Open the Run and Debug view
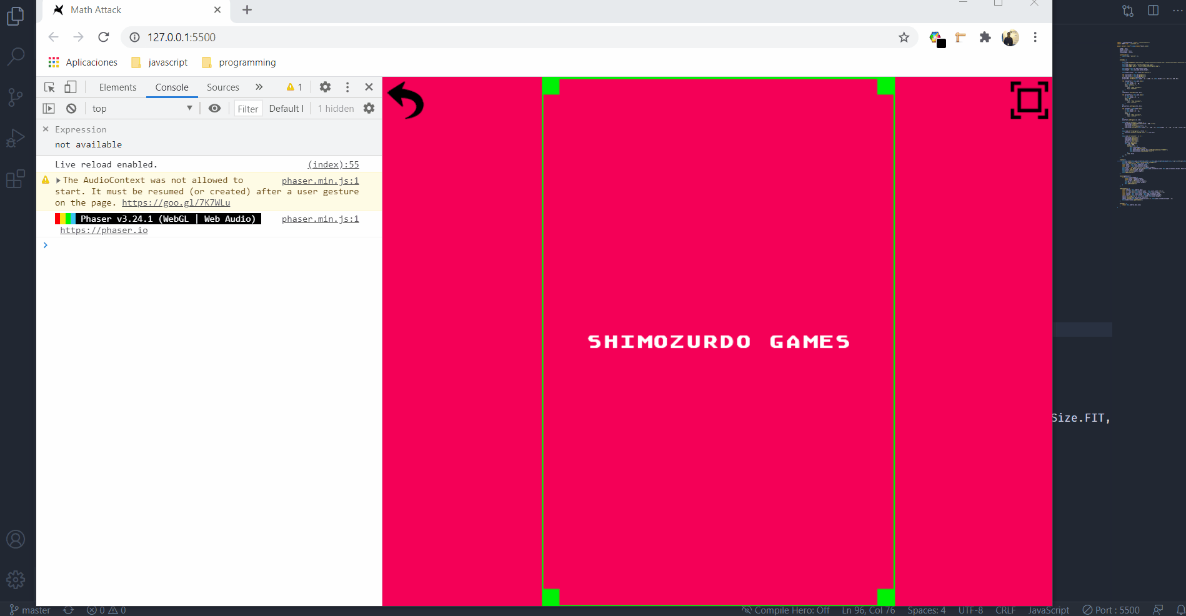The width and height of the screenshot is (1186, 616). pos(15,138)
